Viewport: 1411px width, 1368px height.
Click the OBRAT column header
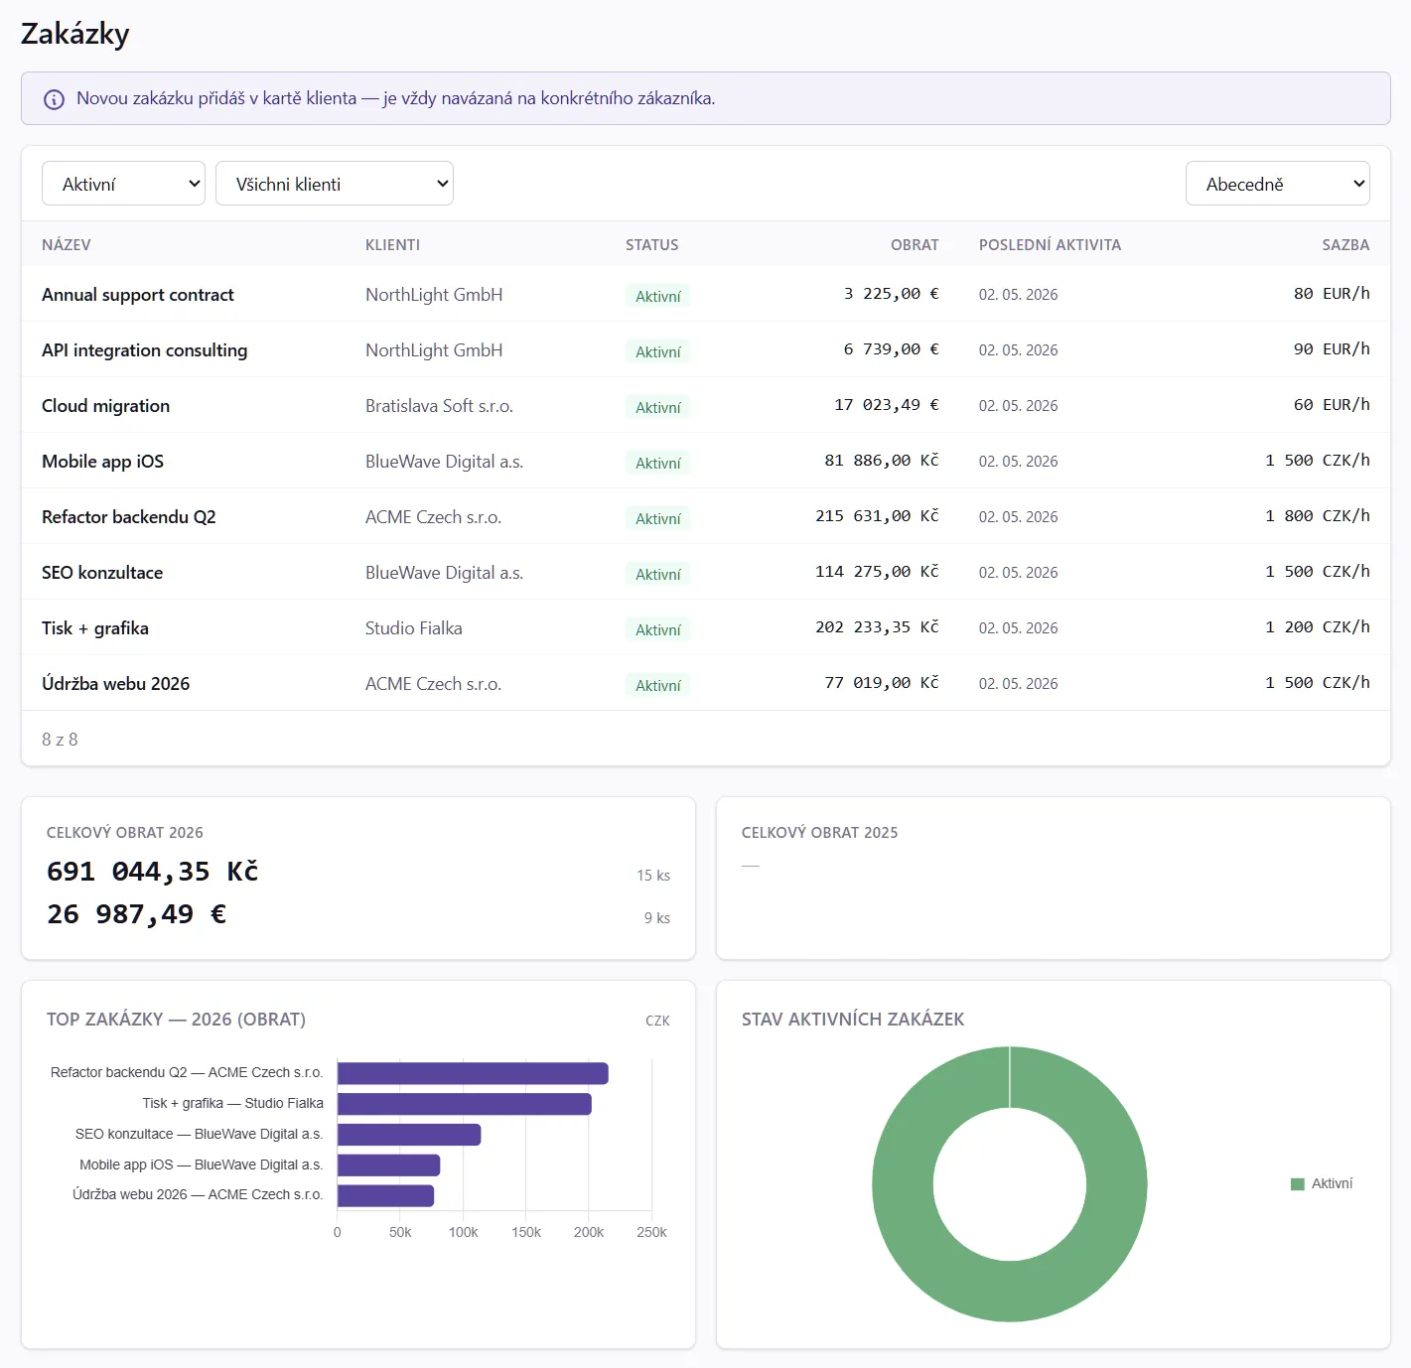pyautogui.click(x=915, y=245)
